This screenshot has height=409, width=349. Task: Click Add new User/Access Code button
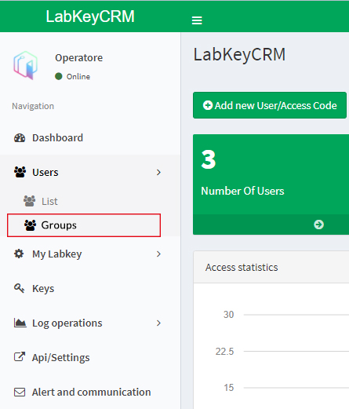tap(270, 105)
